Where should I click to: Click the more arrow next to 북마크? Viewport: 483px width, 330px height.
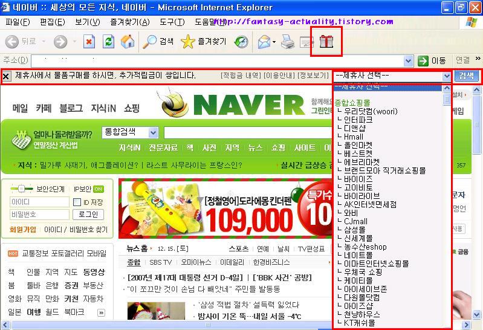coord(101,312)
